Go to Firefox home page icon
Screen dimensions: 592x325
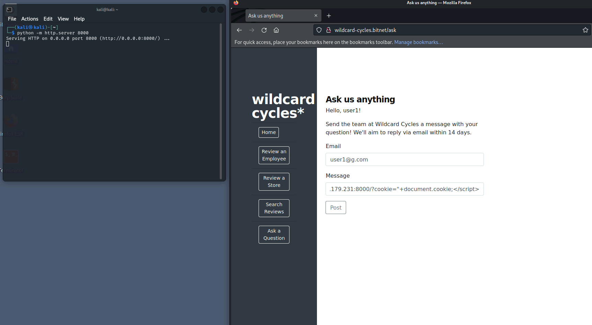point(276,30)
